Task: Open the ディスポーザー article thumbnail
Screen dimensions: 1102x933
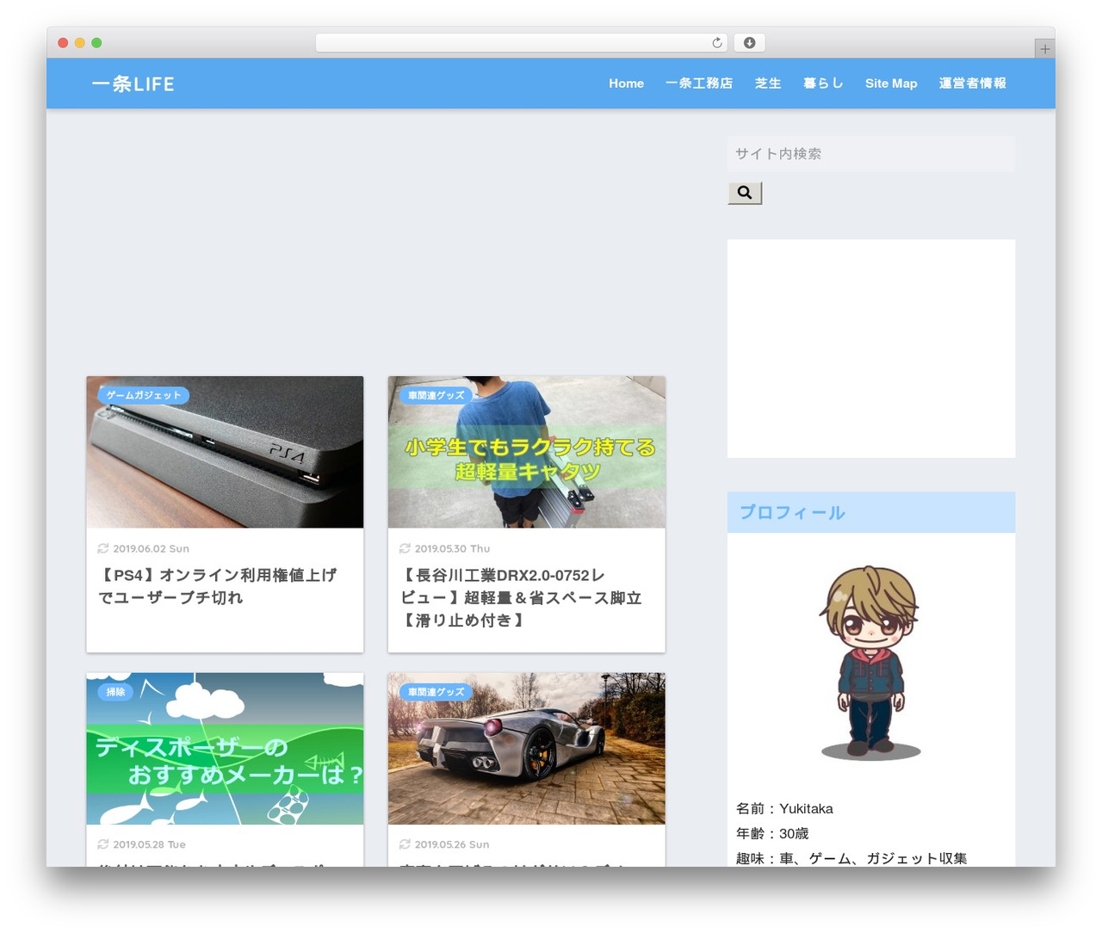Action: click(x=225, y=749)
